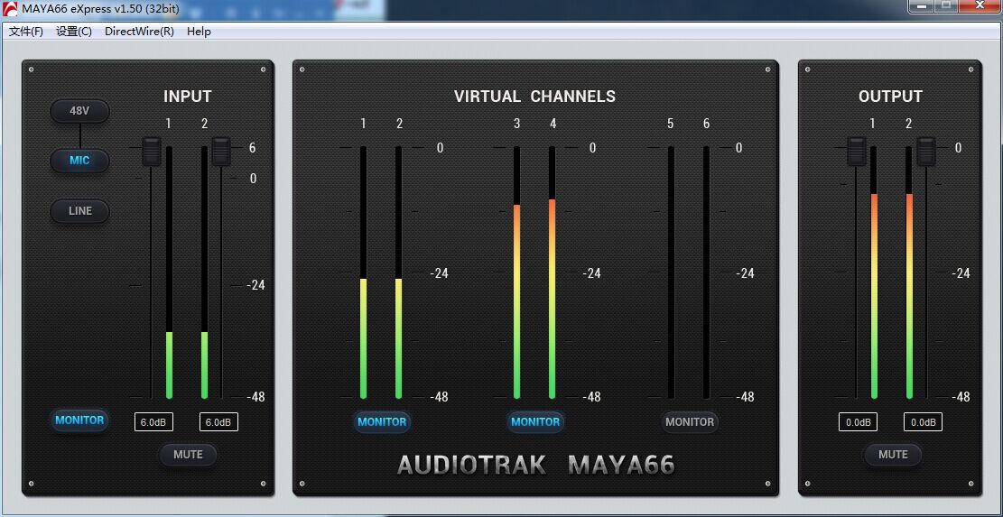Open the DirectWire(R) menu
The width and height of the screenshot is (1003, 517).
pyautogui.click(x=139, y=32)
